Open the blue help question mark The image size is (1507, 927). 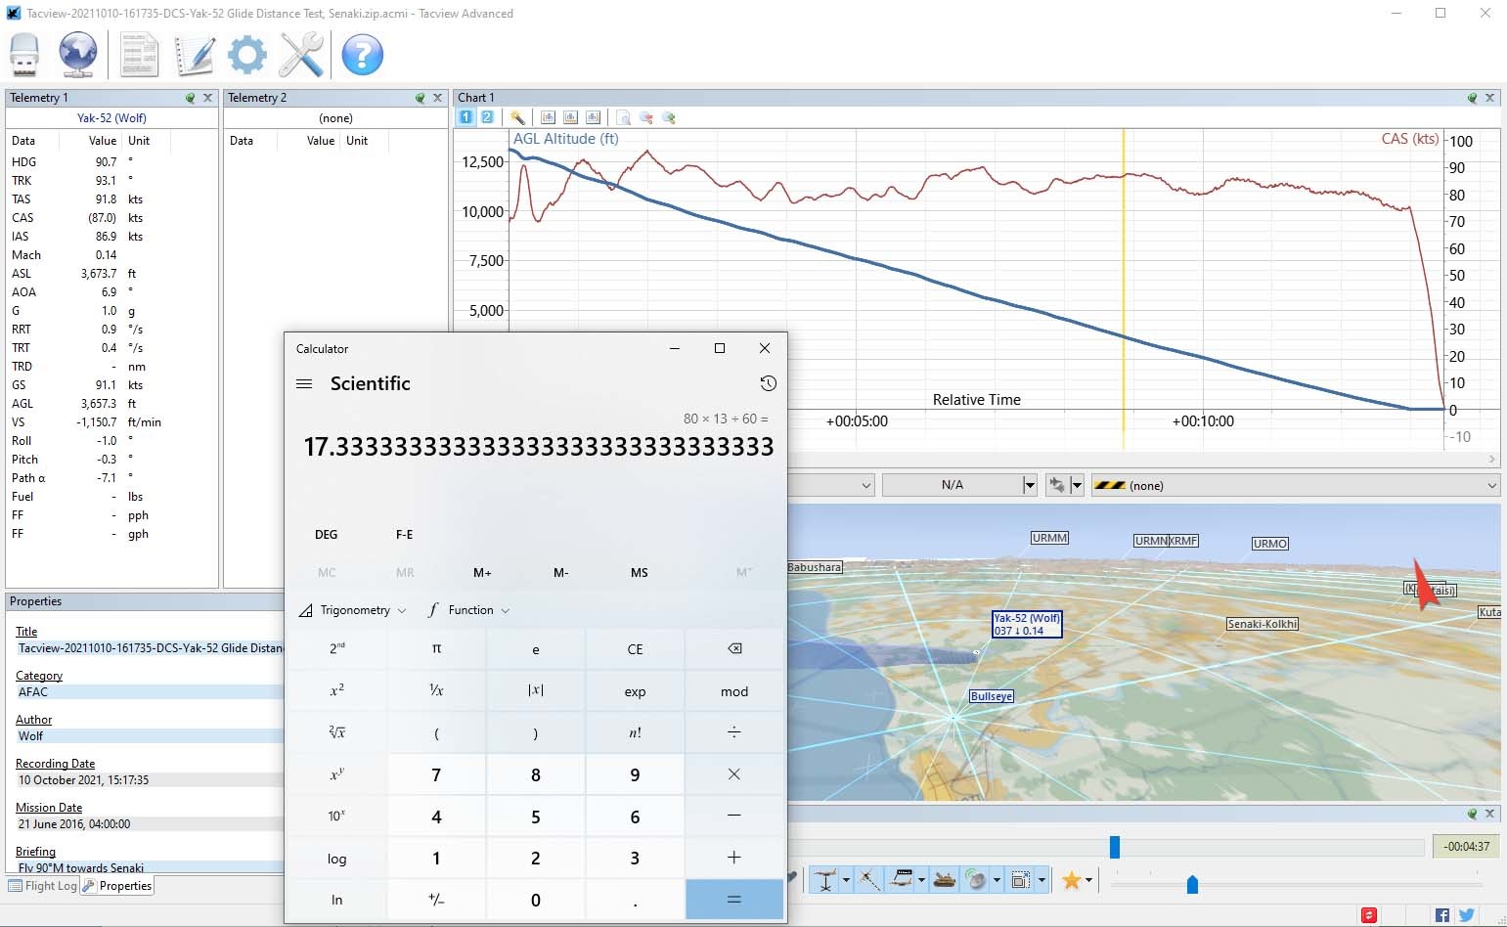pos(362,55)
